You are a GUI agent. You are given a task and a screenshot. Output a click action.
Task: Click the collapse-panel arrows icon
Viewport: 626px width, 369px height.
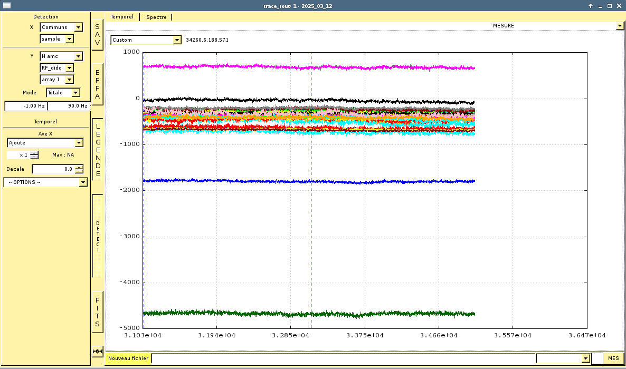click(97, 351)
